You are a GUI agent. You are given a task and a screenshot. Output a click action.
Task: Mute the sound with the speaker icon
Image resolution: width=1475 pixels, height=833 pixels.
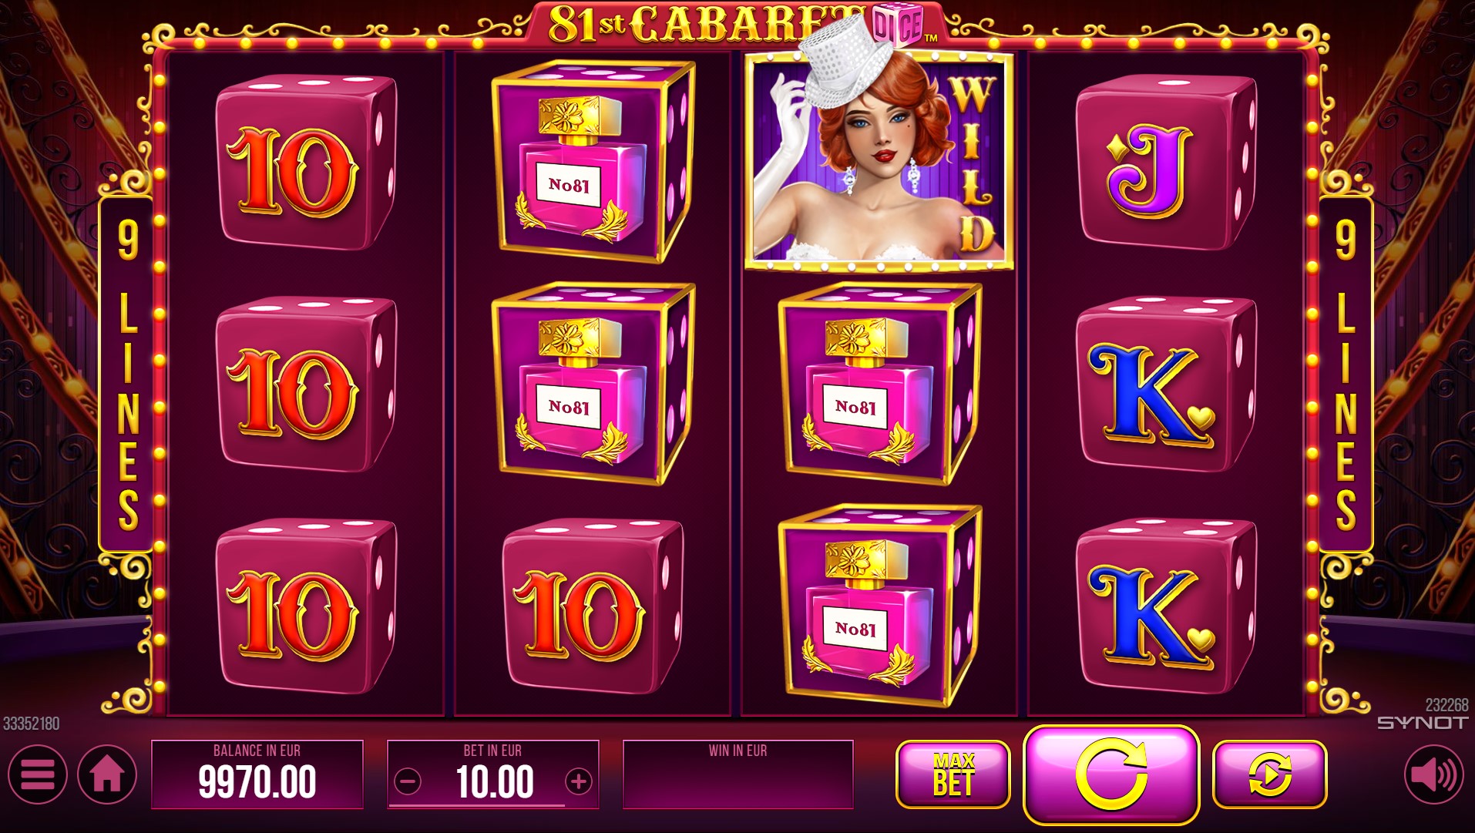coord(1433,774)
